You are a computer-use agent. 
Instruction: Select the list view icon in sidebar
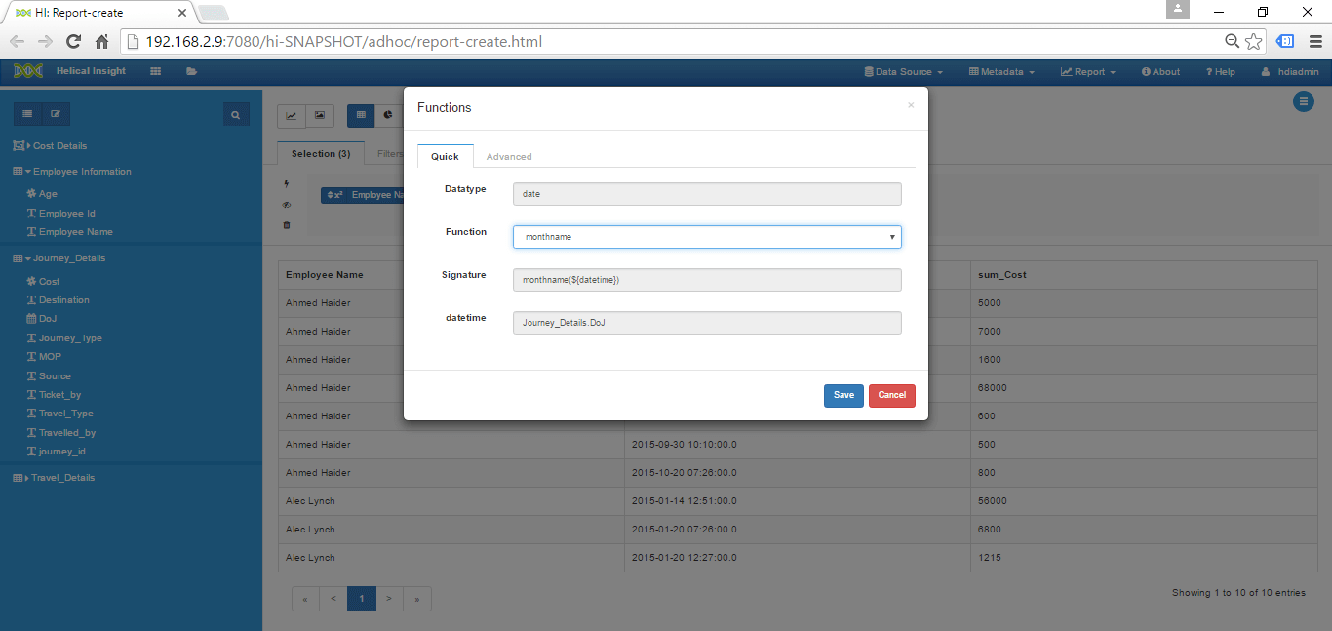click(27, 114)
